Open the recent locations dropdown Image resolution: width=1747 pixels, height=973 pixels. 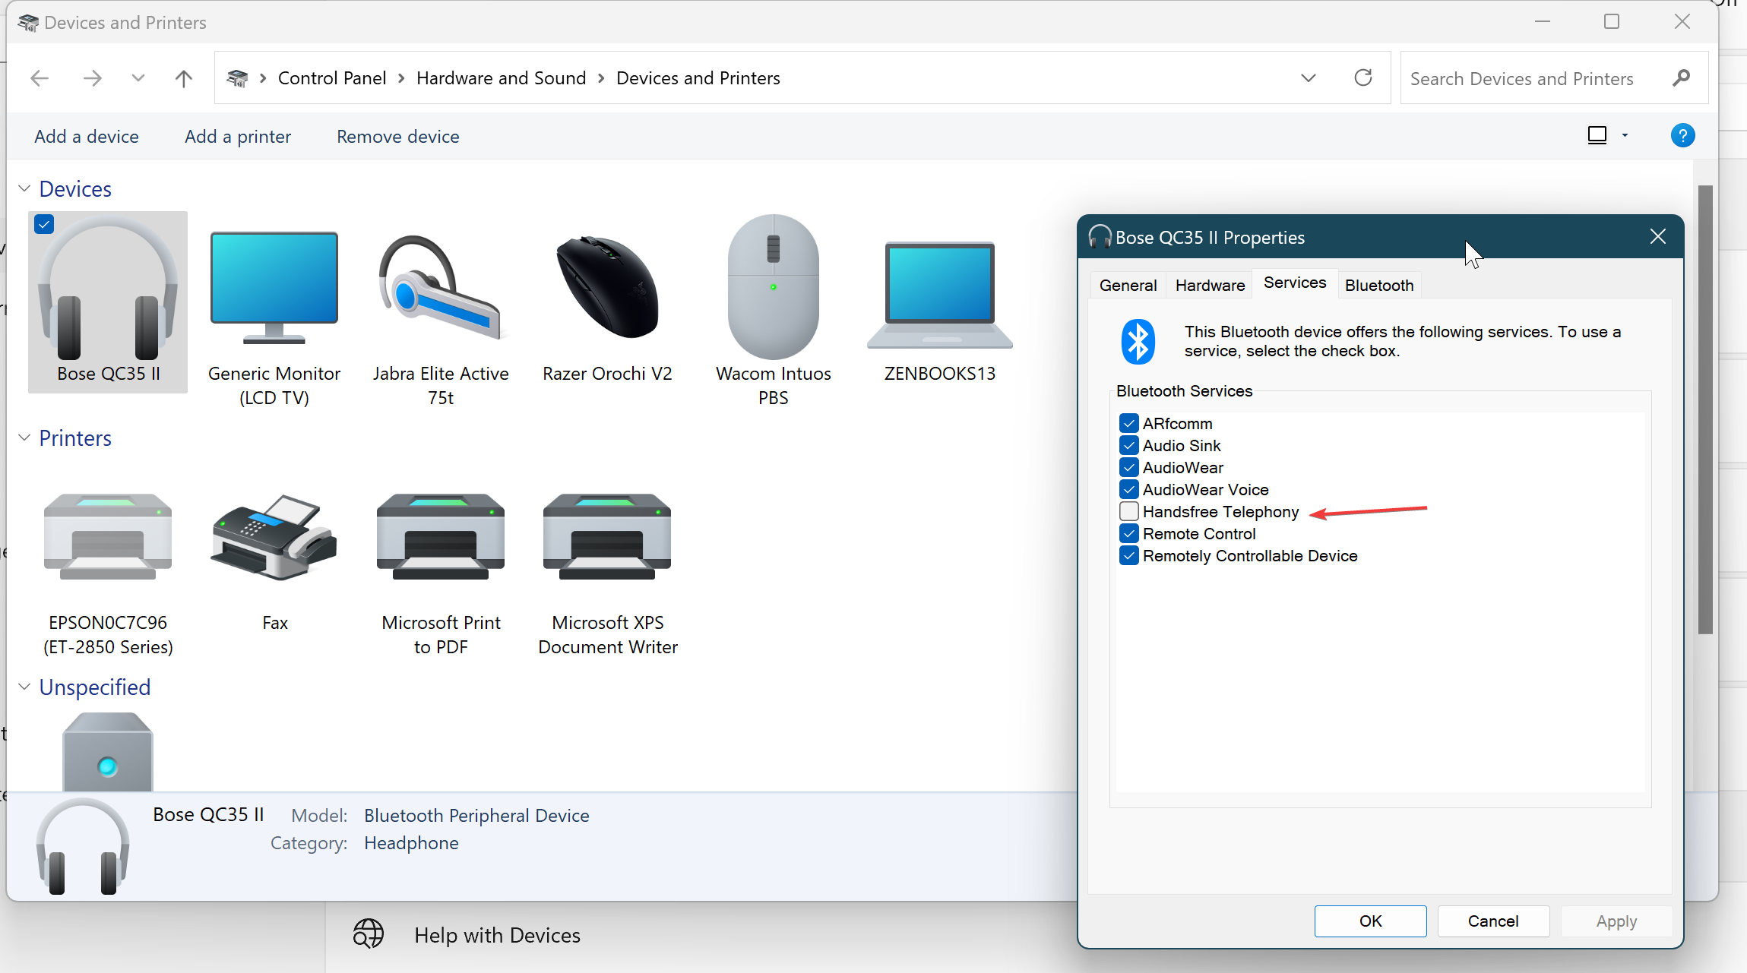click(138, 77)
